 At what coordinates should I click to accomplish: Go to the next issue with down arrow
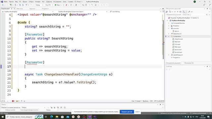coord(24,101)
